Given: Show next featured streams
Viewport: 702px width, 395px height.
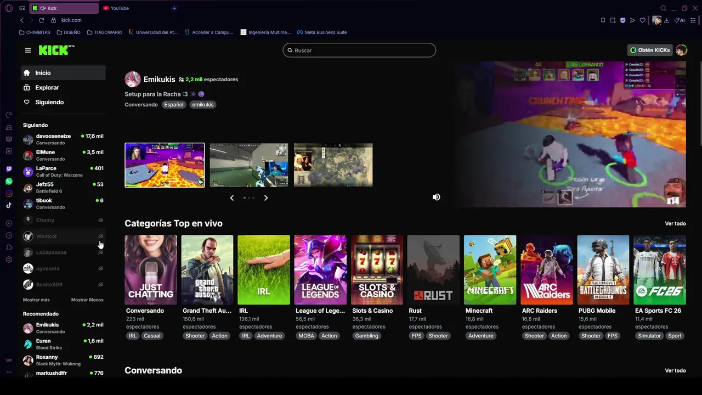Looking at the screenshot, I should coord(266,198).
